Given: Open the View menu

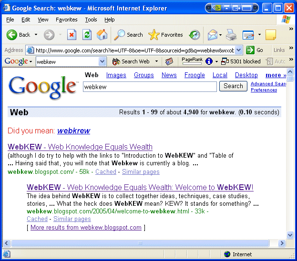Looking at the screenshot, I should click(x=43, y=20).
